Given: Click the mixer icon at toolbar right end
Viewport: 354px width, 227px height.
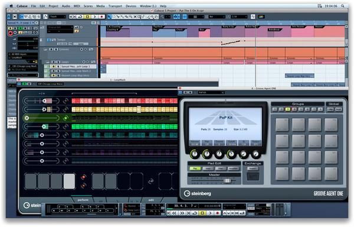Looking at the screenshot, I should [x=261, y=17].
